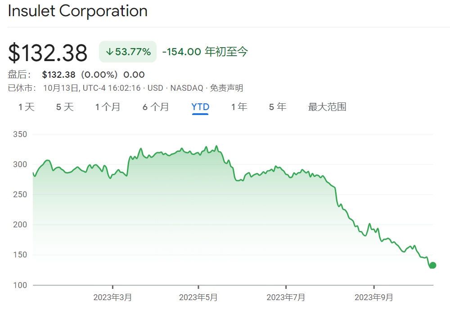
Task: Show the 6个月 chart view
Action: coord(156,107)
